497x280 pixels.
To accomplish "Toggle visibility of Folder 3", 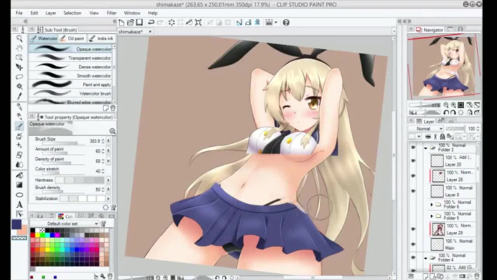I will click(x=413, y=147).
